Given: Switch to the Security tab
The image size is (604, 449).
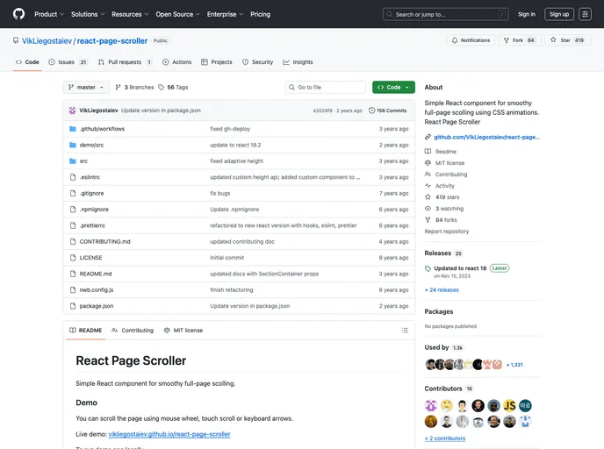Looking at the screenshot, I should [258, 62].
